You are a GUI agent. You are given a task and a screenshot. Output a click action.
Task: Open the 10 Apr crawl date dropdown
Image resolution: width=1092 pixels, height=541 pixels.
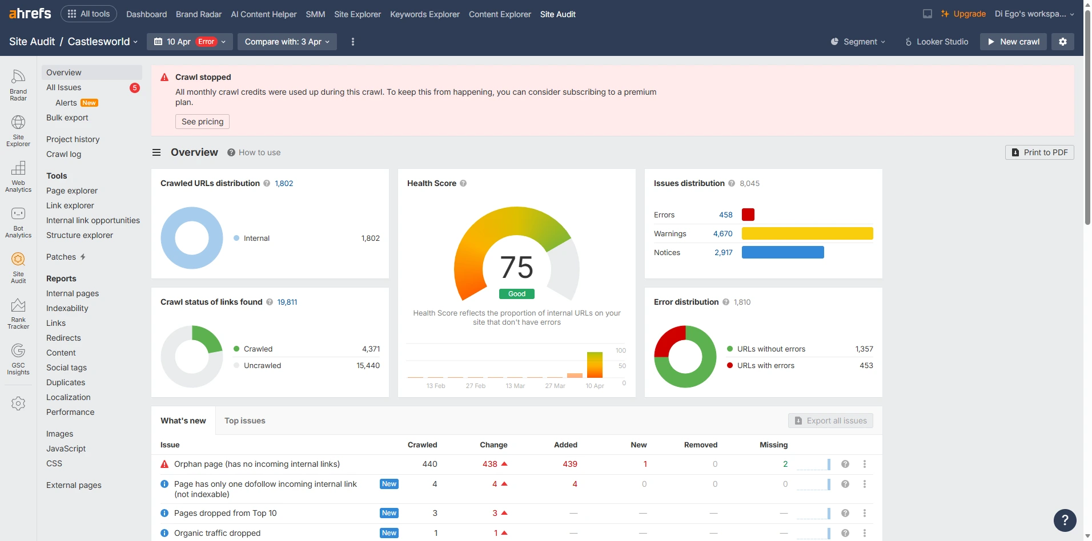point(190,42)
